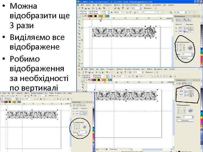The image size is (203, 152).
Task: Check right-center anchor box in top window docker
Action: pyautogui.click(x=184, y=48)
